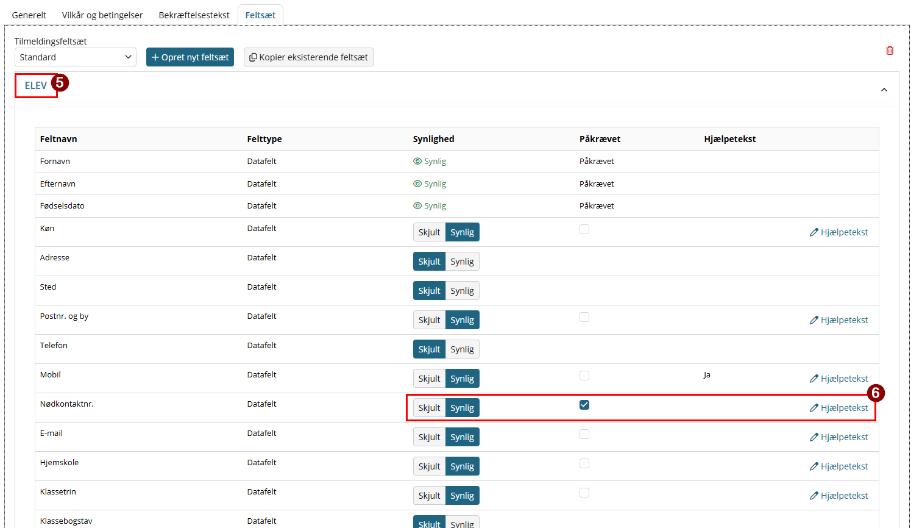Screen dimensions: 922x528
Task: Edit Hjælpetekst for Køn
Action: 839,232
